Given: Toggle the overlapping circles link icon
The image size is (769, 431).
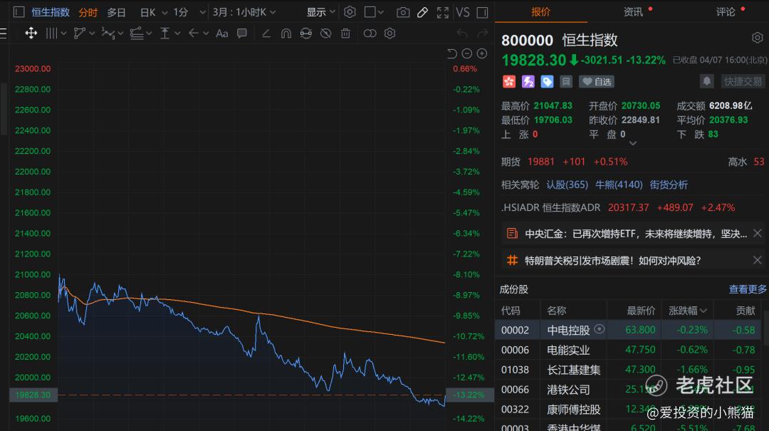Looking at the screenshot, I should click(370, 33).
